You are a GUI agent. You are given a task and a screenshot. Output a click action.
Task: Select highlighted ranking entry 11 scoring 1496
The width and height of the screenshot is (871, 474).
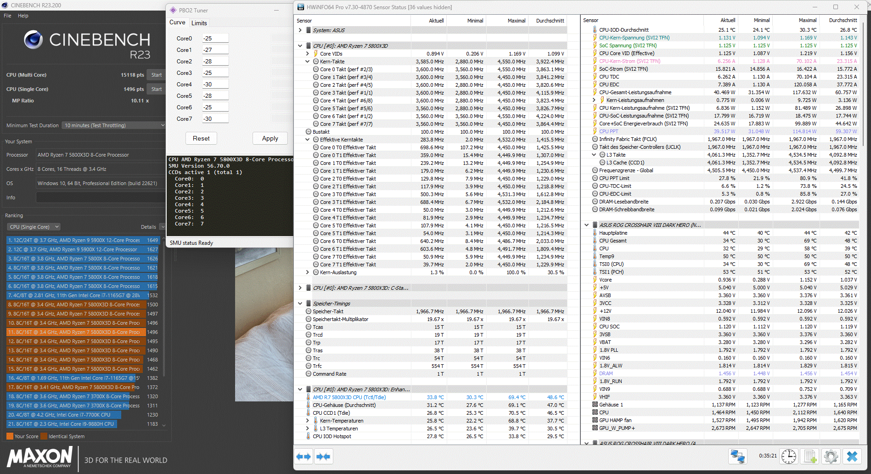coord(83,332)
